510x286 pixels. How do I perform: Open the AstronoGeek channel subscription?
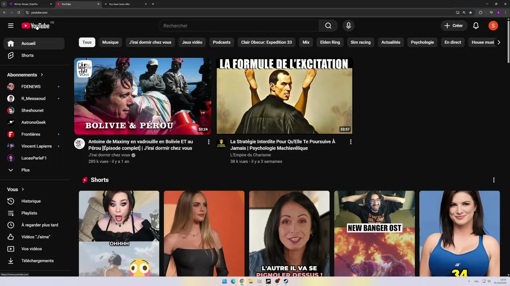point(34,122)
